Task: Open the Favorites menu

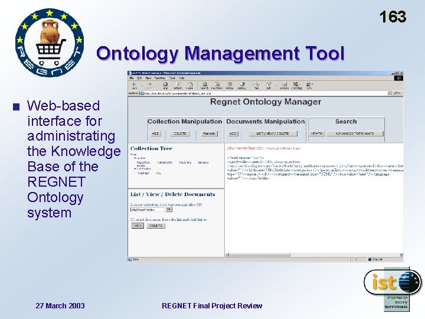Action: pyautogui.click(x=160, y=78)
